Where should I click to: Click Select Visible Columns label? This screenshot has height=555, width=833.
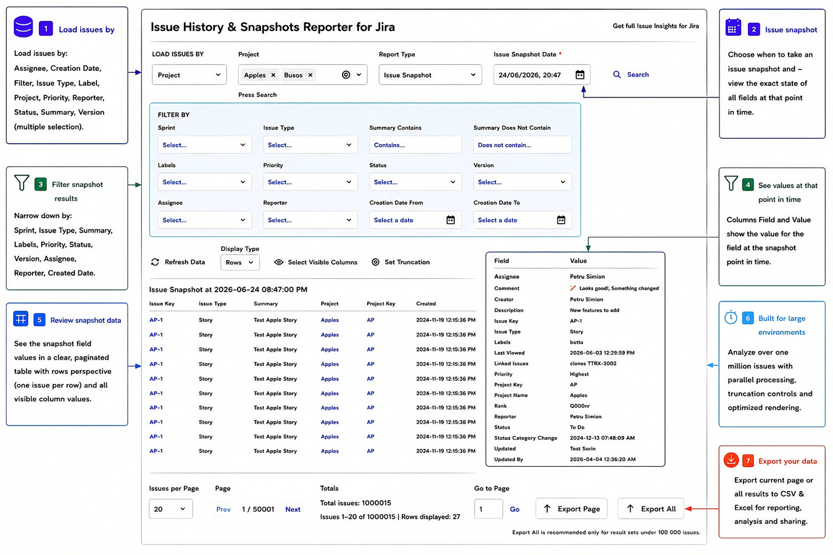point(322,262)
